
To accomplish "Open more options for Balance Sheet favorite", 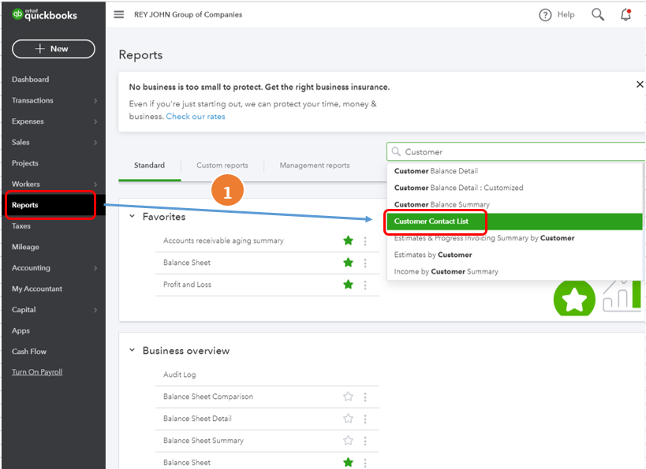I will tap(365, 262).
